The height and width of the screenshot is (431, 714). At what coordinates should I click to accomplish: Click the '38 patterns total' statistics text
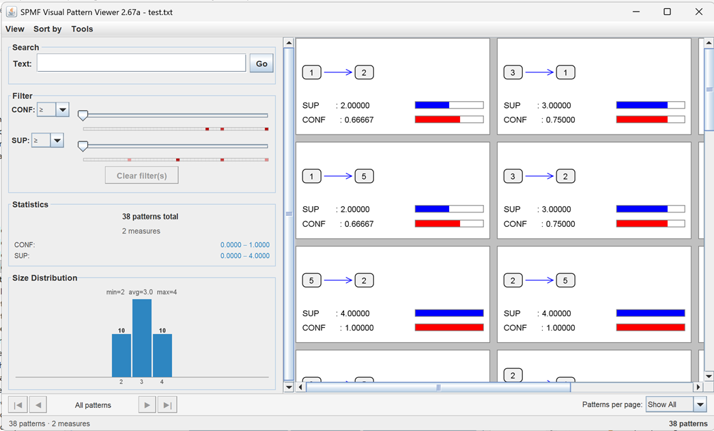(149, 217)
